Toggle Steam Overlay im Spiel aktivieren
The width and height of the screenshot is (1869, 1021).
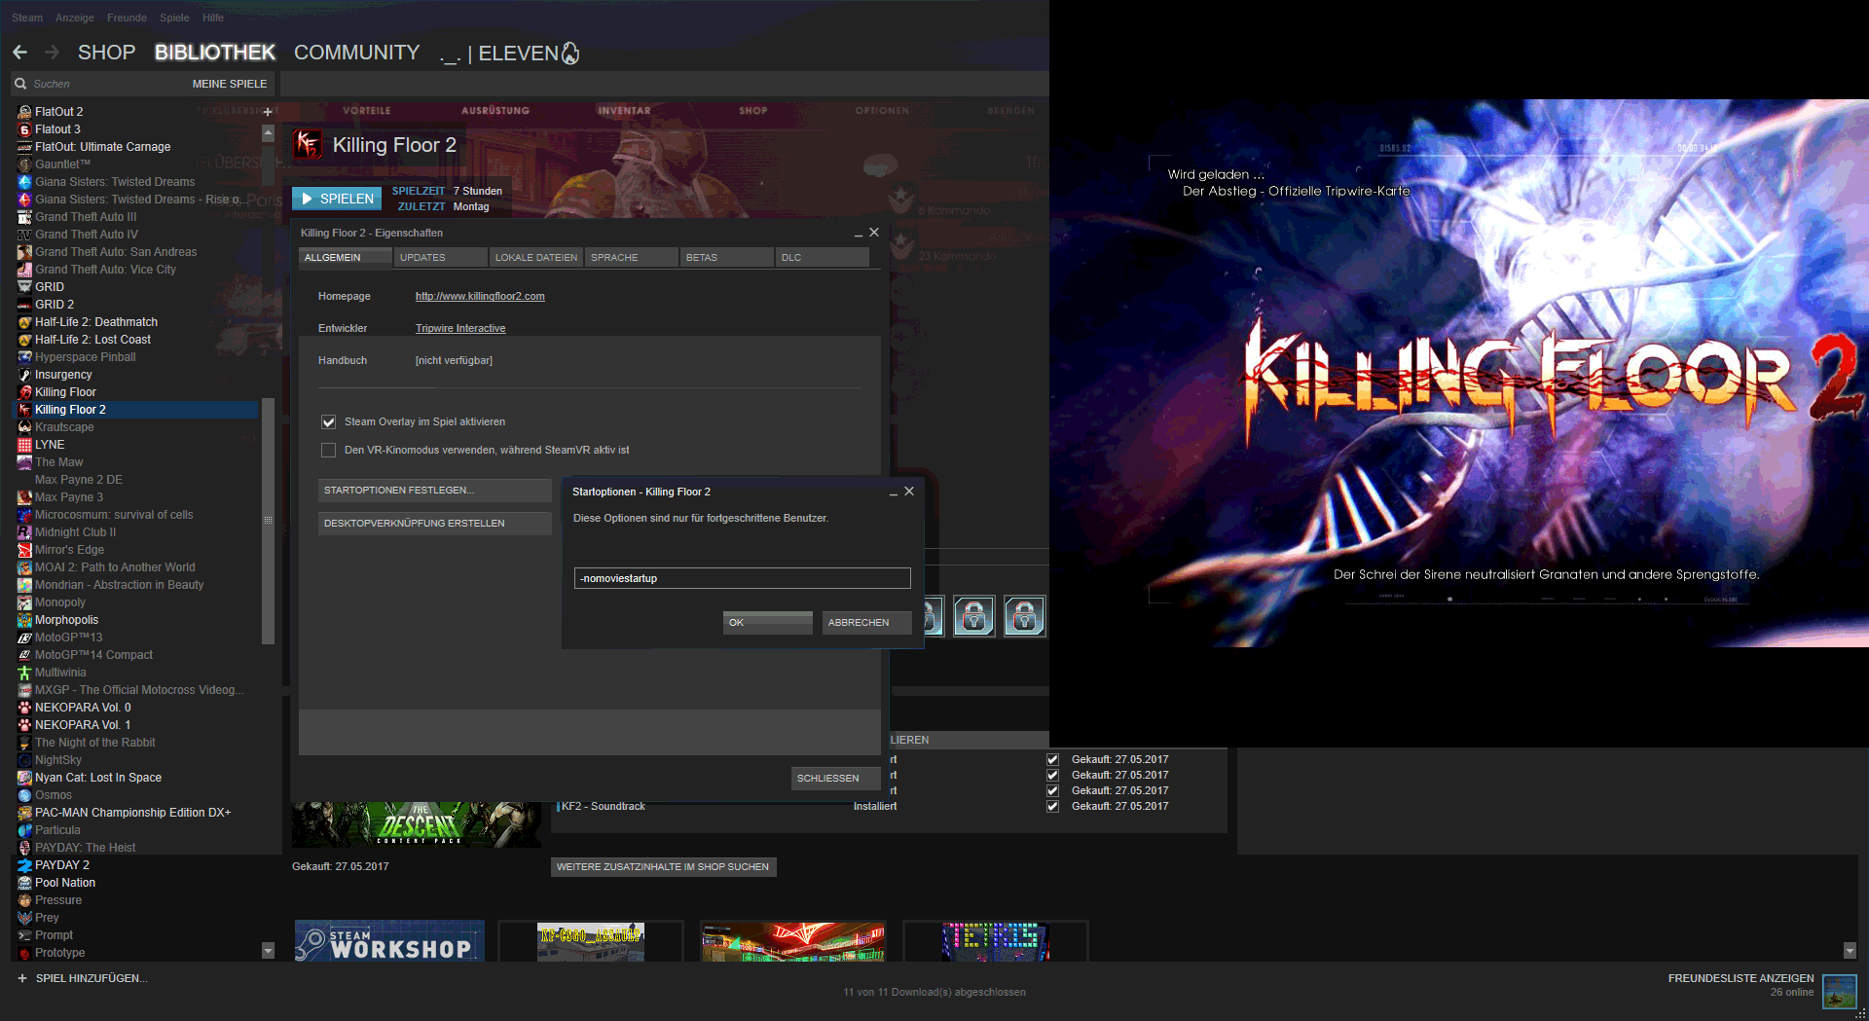(x=329, y=422)
